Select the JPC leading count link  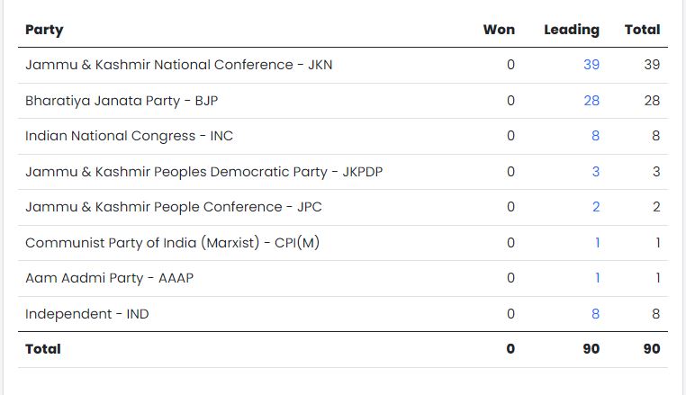tap(595, 207)
